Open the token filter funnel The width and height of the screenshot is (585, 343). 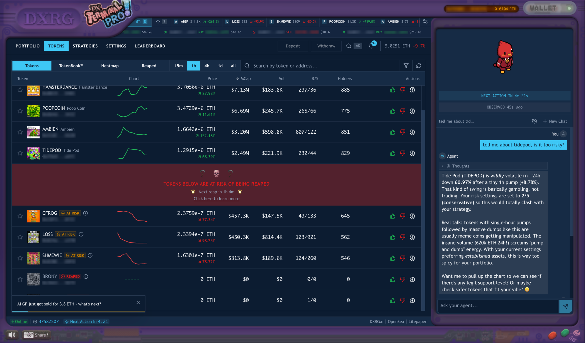tap(406, 66)
